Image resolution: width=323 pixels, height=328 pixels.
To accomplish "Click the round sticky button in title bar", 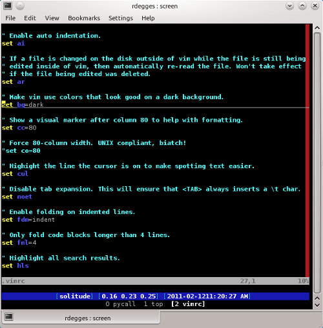I will (x=20, y=6).
